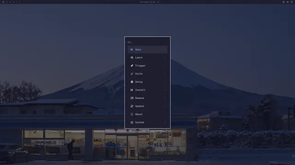
Task: Choose the Install menu entry
Action: pyautogui.click(x=147, y=90)
